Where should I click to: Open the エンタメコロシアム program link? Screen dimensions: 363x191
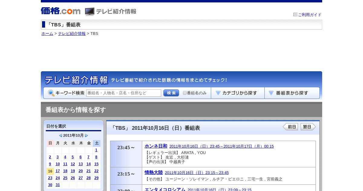[165, 189]
